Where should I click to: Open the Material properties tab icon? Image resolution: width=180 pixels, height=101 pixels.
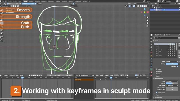[151, 72]
